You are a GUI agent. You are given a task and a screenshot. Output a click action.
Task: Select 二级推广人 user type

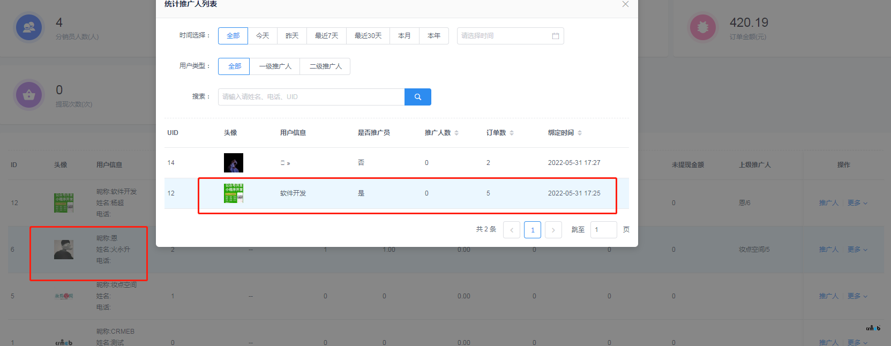pyautogui.click(x=326, y=66)
